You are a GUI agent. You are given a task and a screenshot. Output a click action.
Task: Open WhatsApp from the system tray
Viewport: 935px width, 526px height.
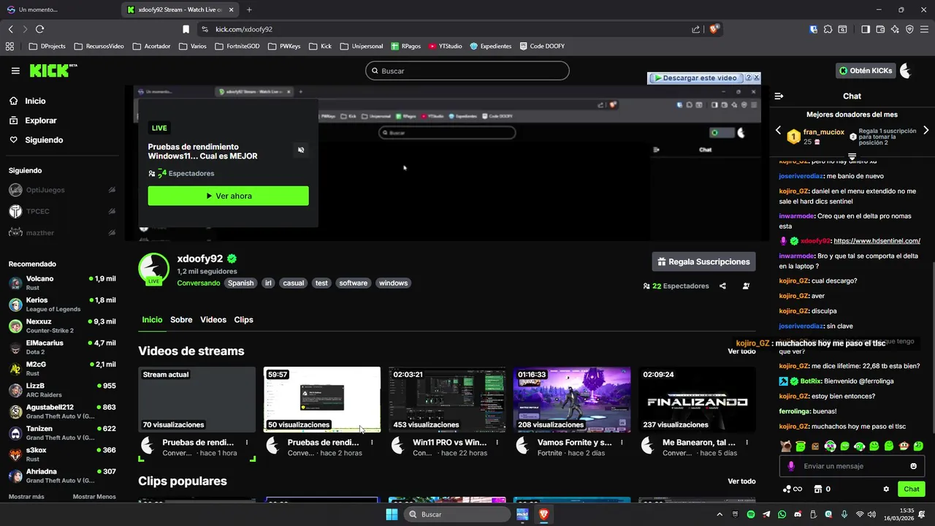click(x=782, y=514)
